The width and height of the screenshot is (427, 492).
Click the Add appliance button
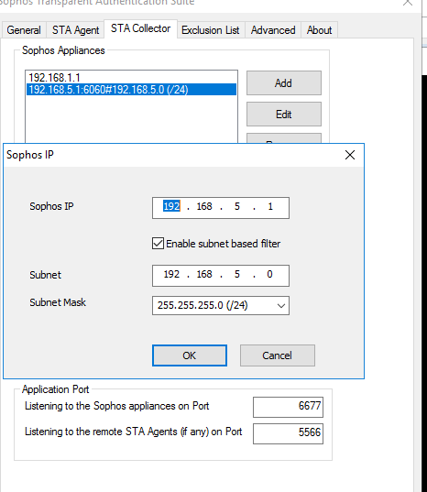(x=284, y=83)
